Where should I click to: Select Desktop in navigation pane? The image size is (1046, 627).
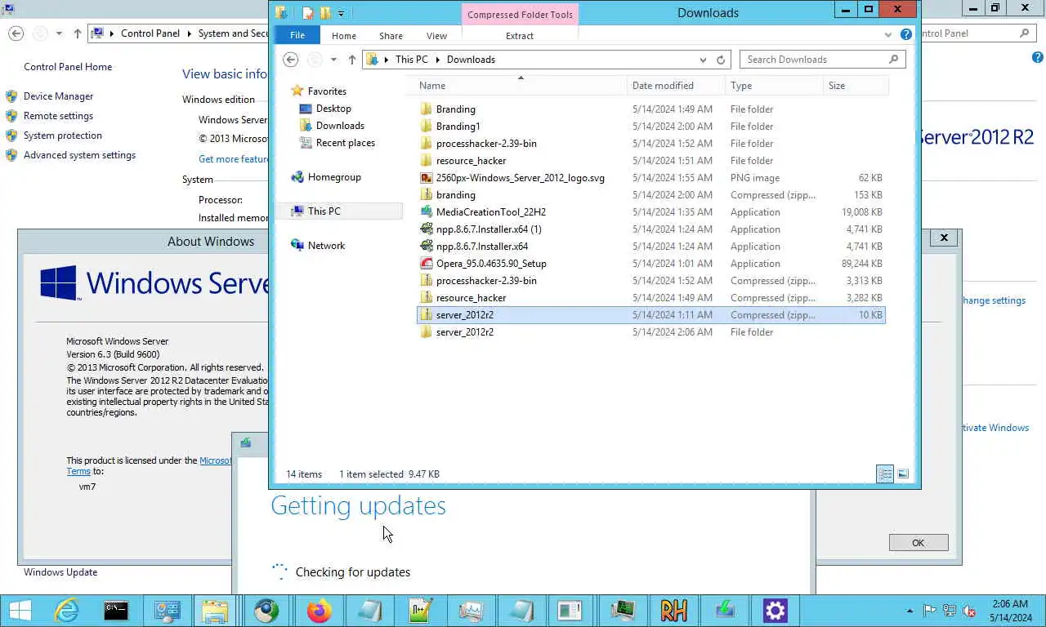[x=333, y=109]
